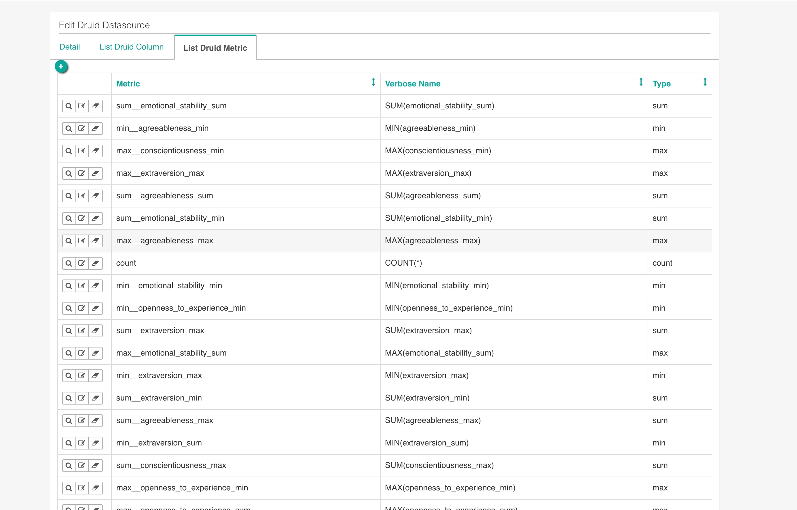The width and height of the screenshot is (797, 510).
Task: Click the max__openness_to_experience_min metric name
Action: point(182,488)
